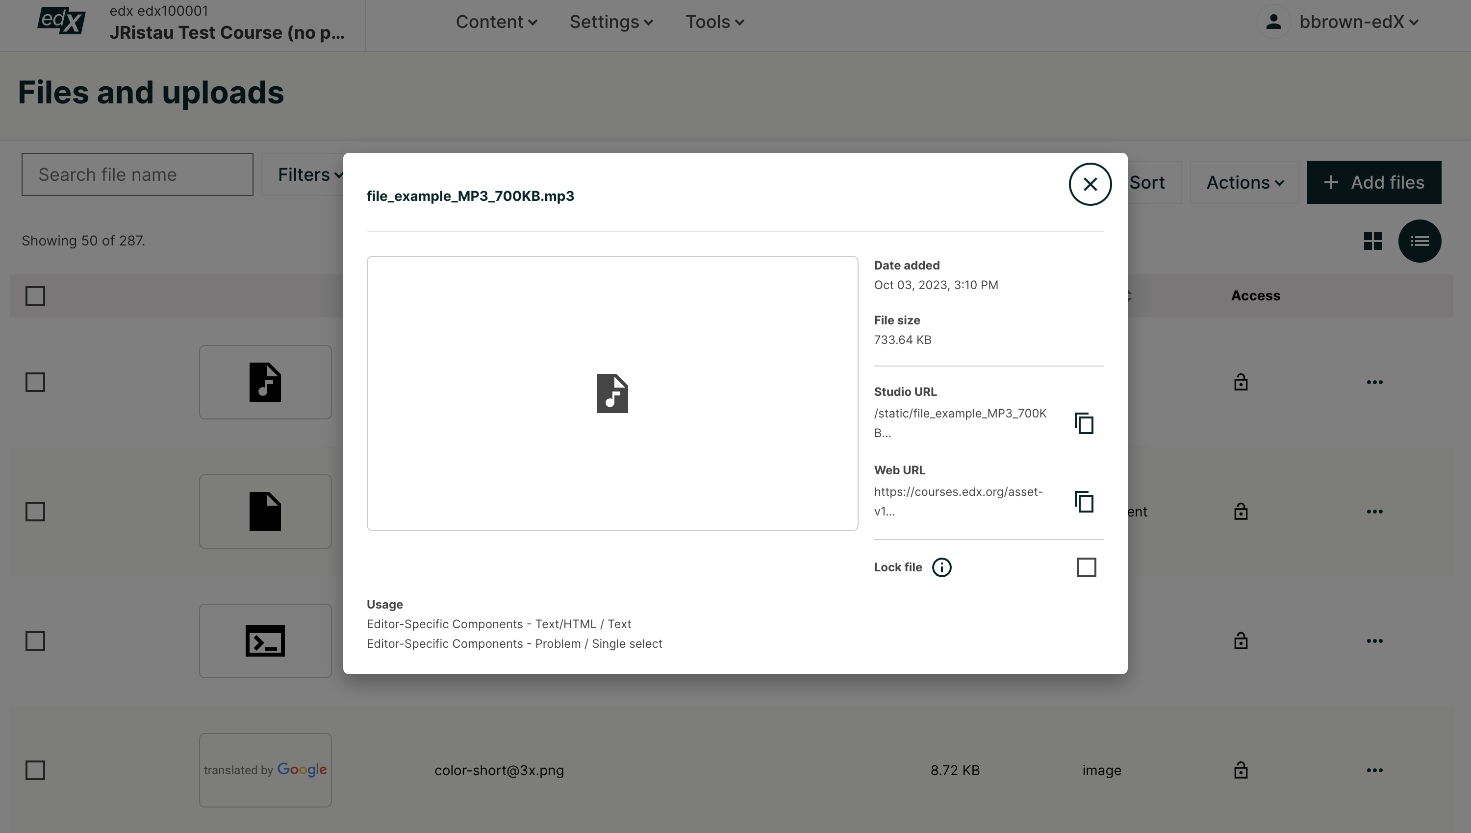Viewport: 1471px width, 833px height.
Task: Click the Search file name input field
Action: (137, 174)
